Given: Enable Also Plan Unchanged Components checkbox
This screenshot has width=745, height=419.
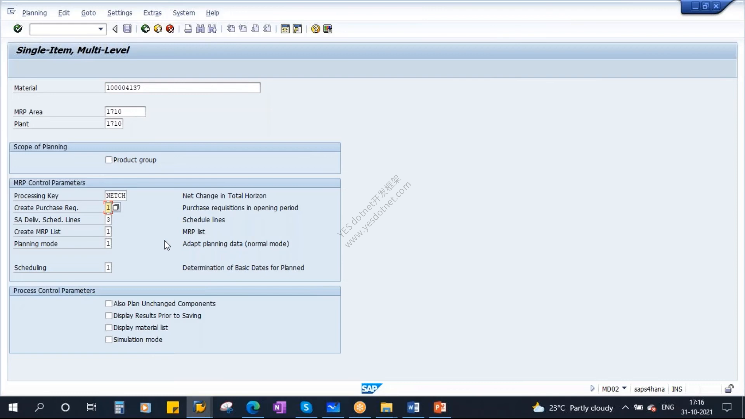Looking at the screenshot, I should (x=109, y=304).
